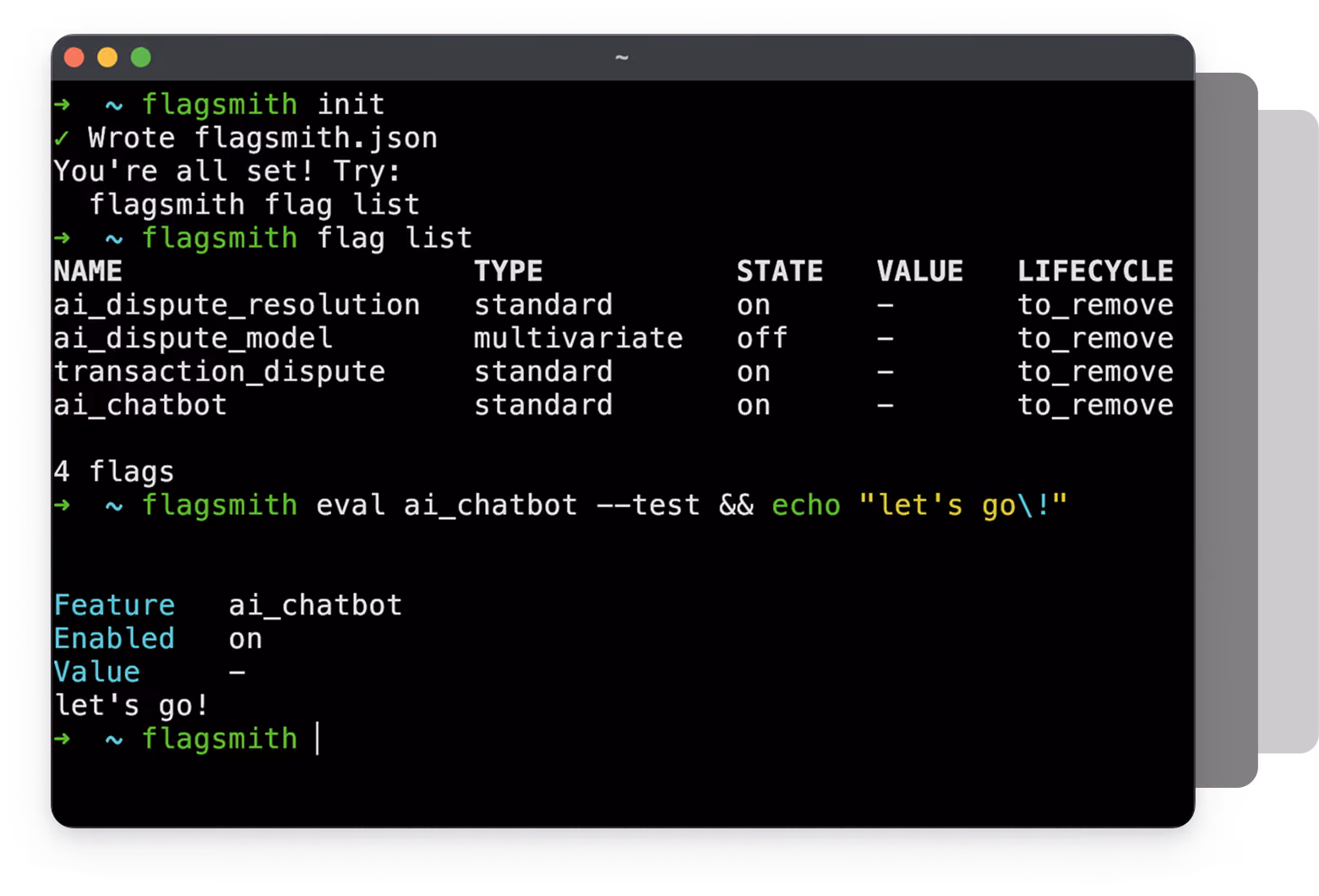1319x896 pixels.
Task: Click the transaction_dispute flag name
Action: 219,372
